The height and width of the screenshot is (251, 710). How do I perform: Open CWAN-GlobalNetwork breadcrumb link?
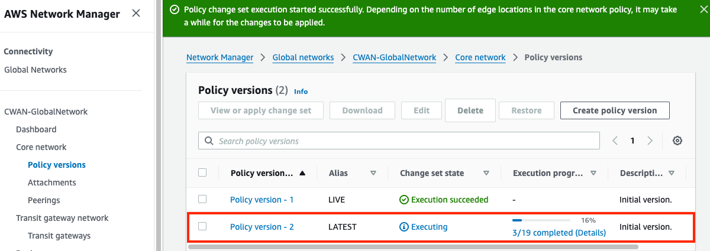pos(395,57)
